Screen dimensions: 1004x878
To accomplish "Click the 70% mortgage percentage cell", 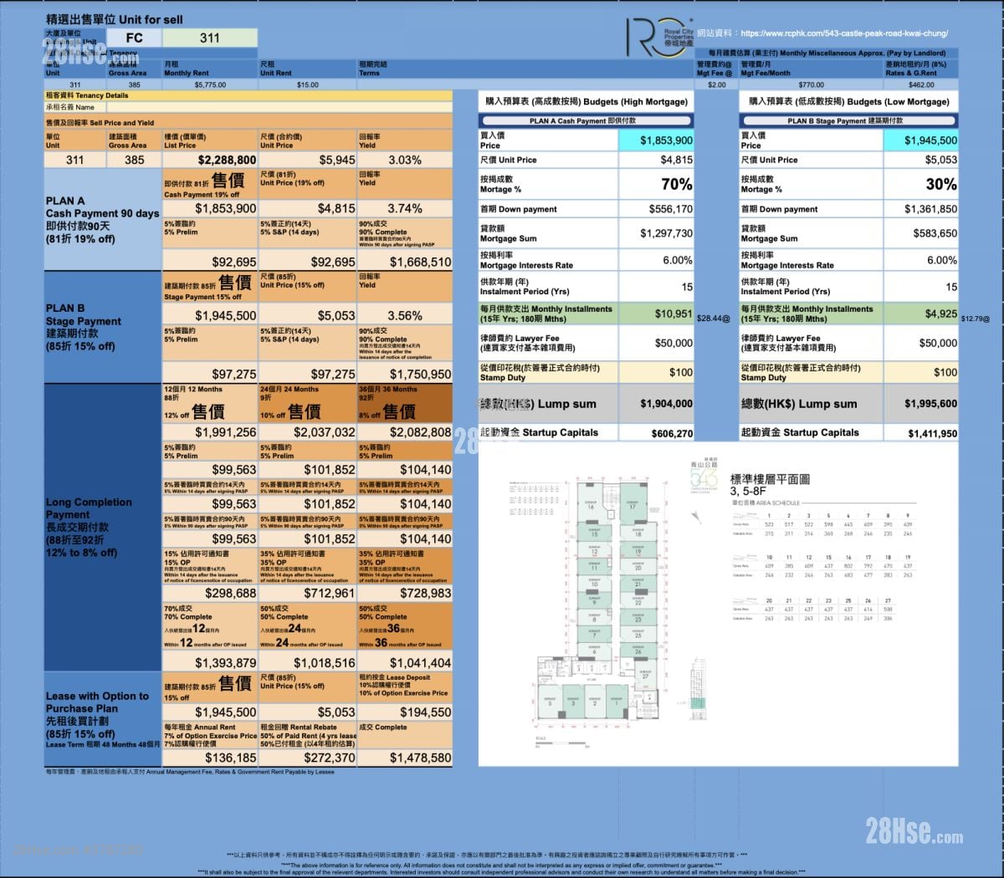I will click(x=656, y=184).
